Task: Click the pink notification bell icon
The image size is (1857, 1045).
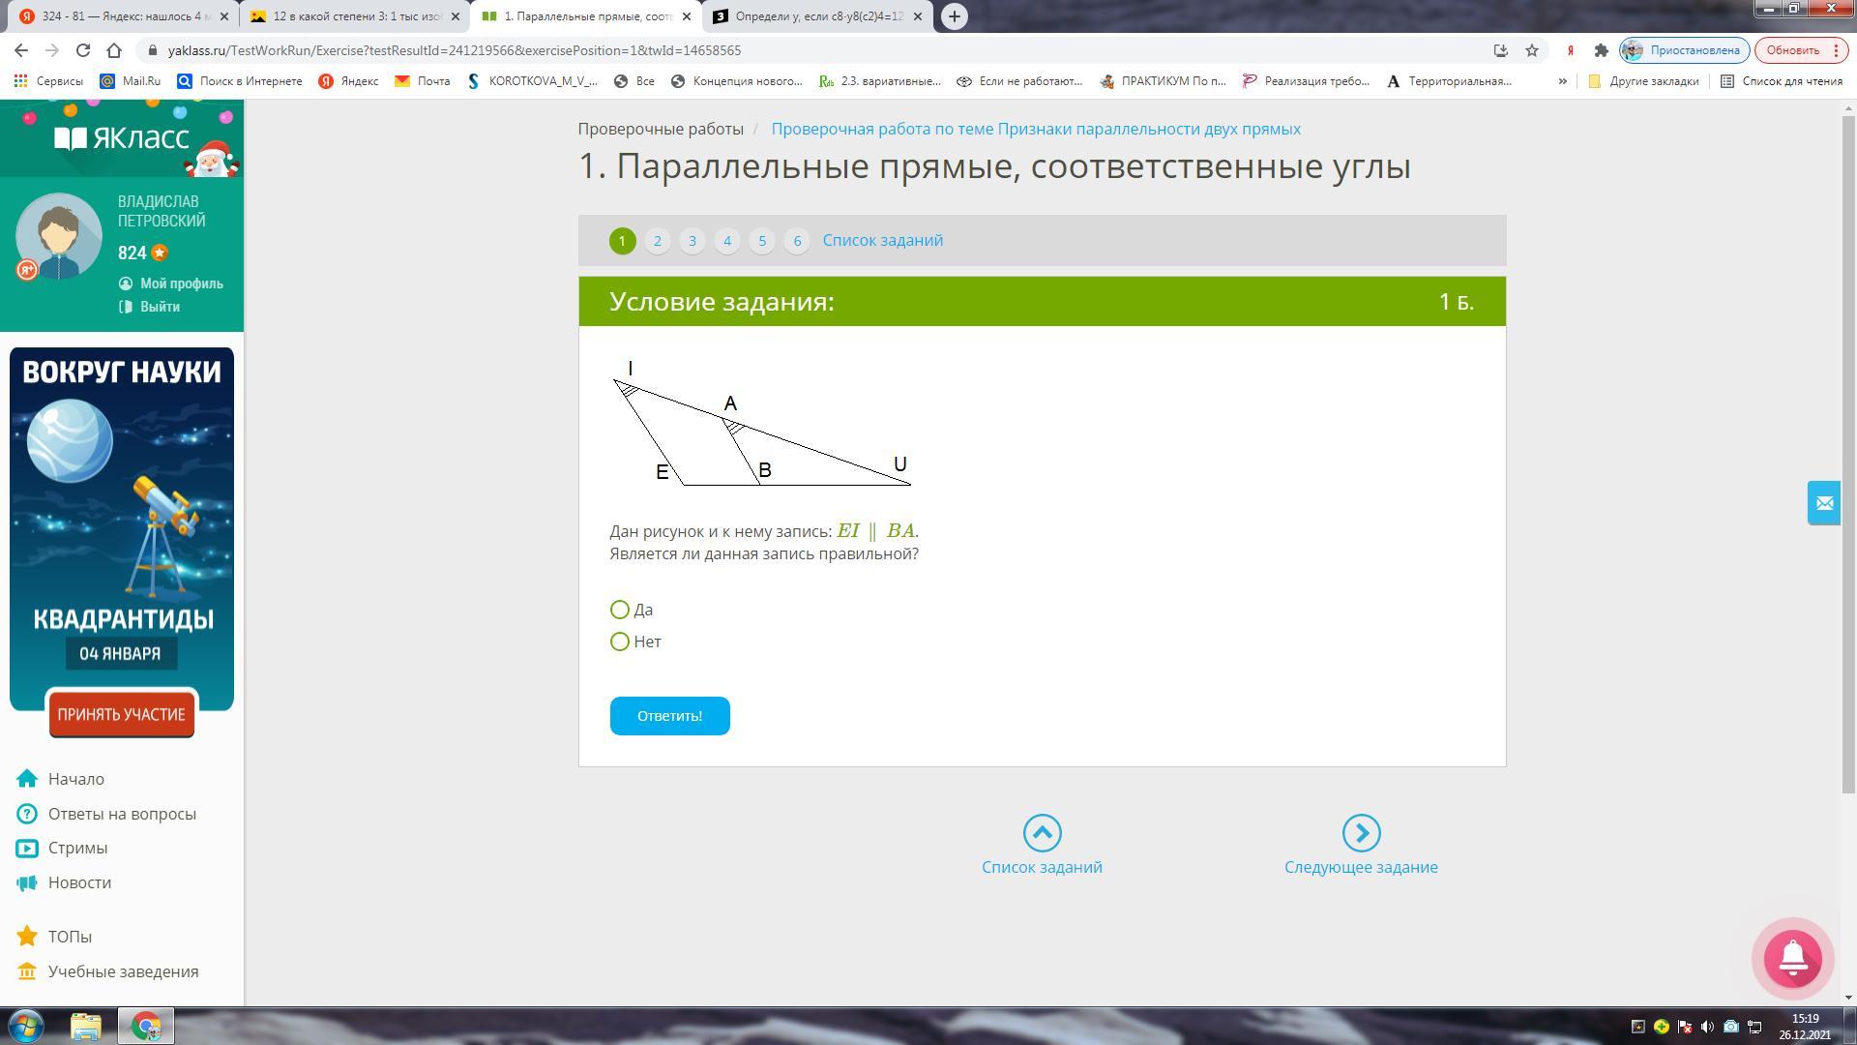Action: click(x=1793, y=958)
